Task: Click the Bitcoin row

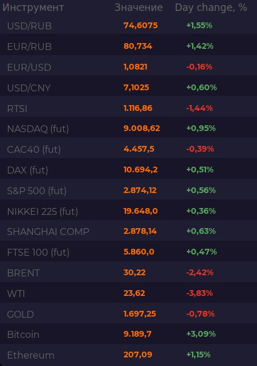Action: (129, 334)
